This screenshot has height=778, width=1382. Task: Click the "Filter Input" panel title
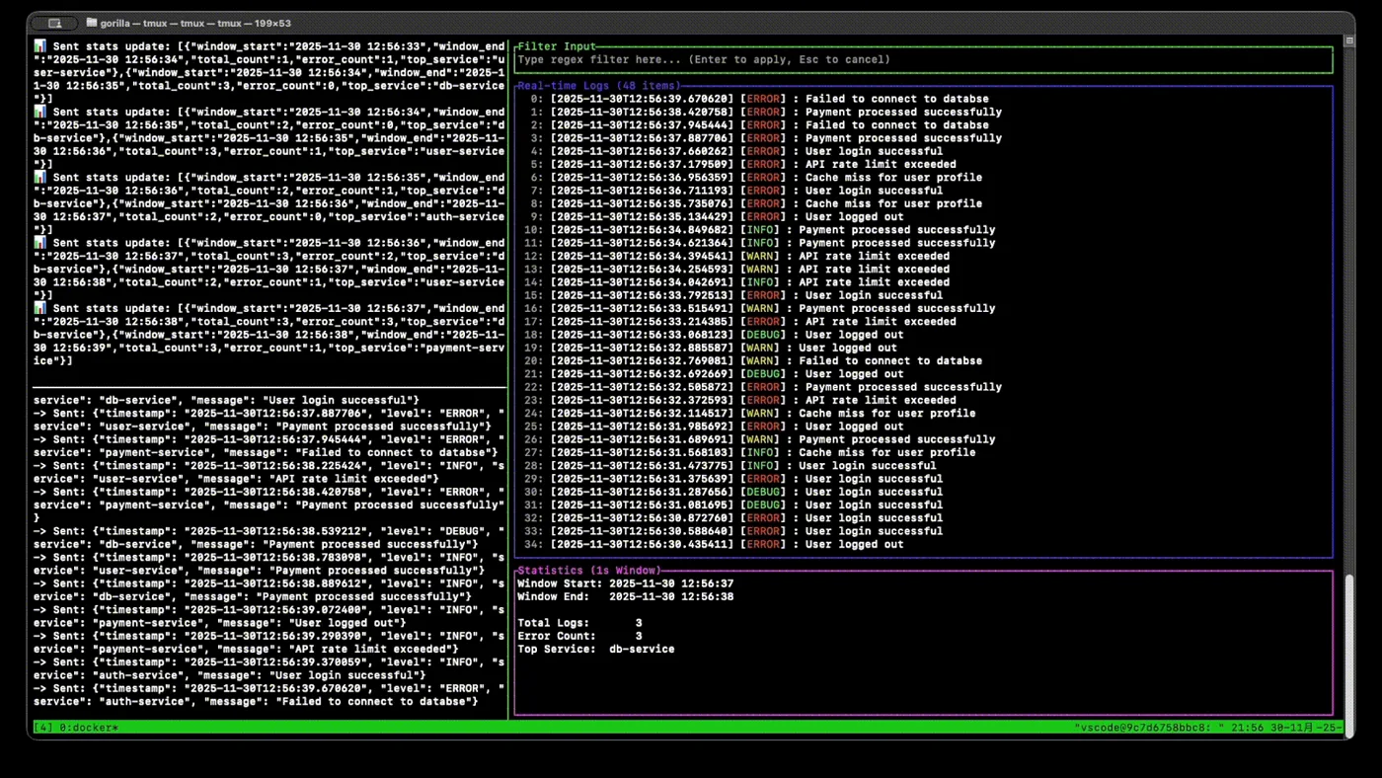click(x=557, y=46)
